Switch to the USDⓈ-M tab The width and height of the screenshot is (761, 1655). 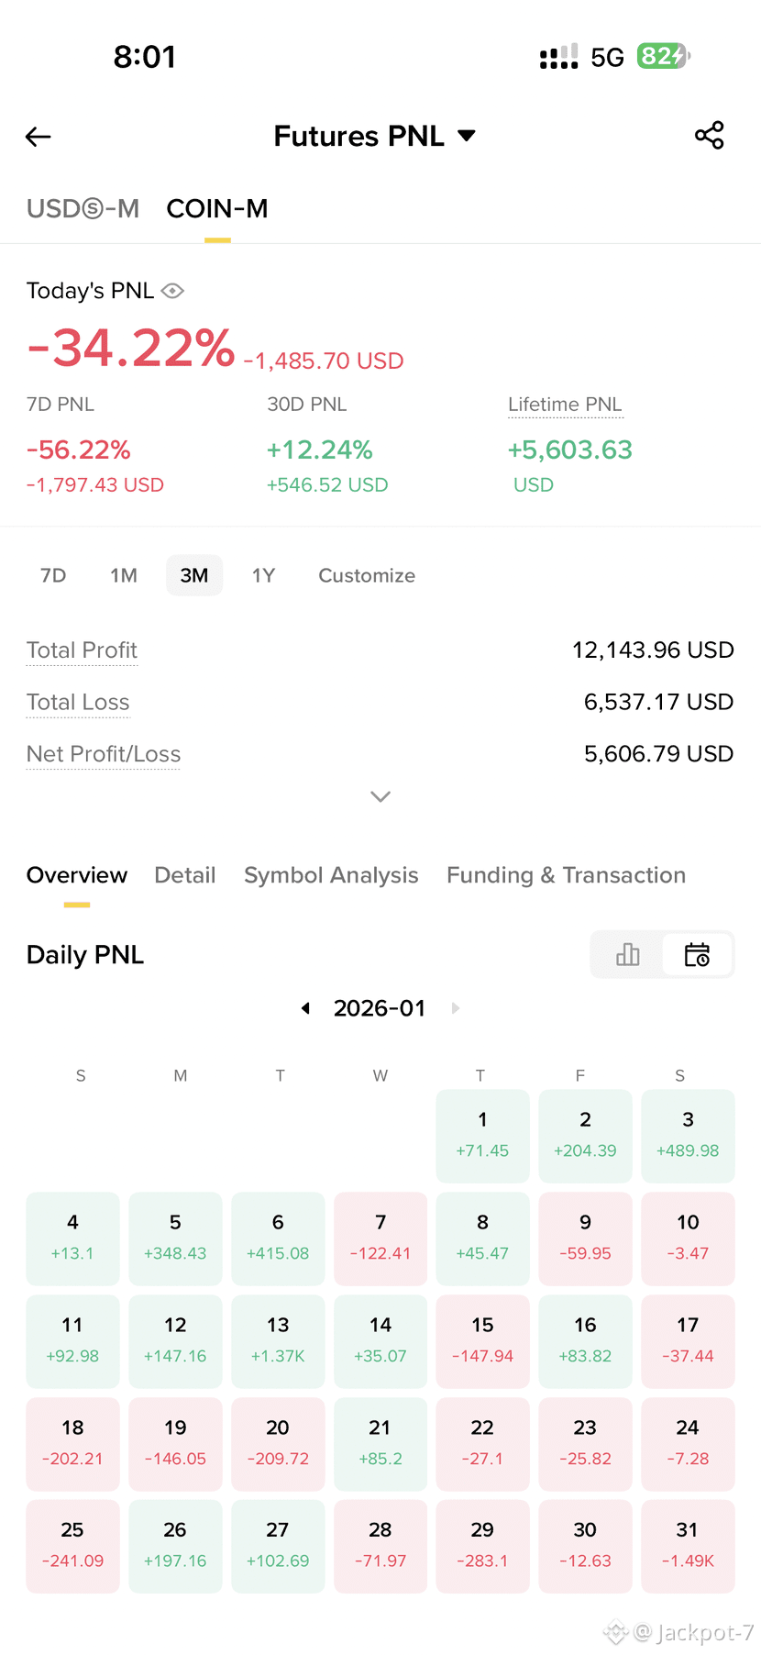click(x=83, y=209)
